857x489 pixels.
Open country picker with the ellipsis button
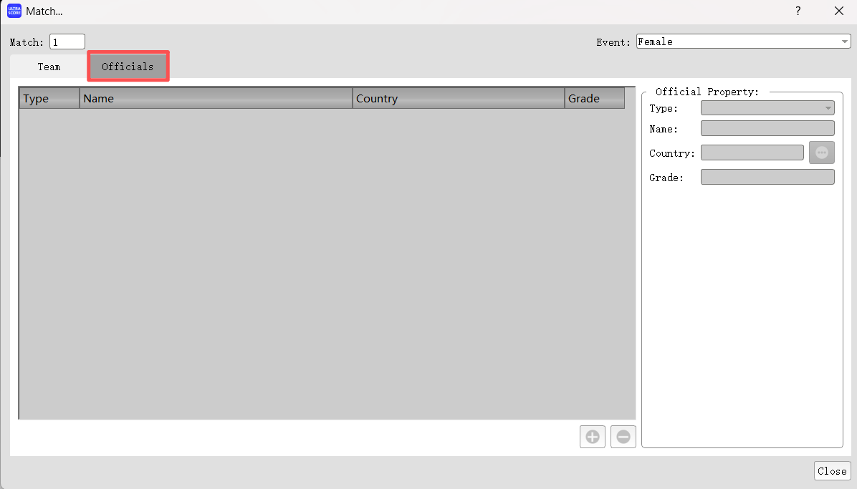(822, 153)
